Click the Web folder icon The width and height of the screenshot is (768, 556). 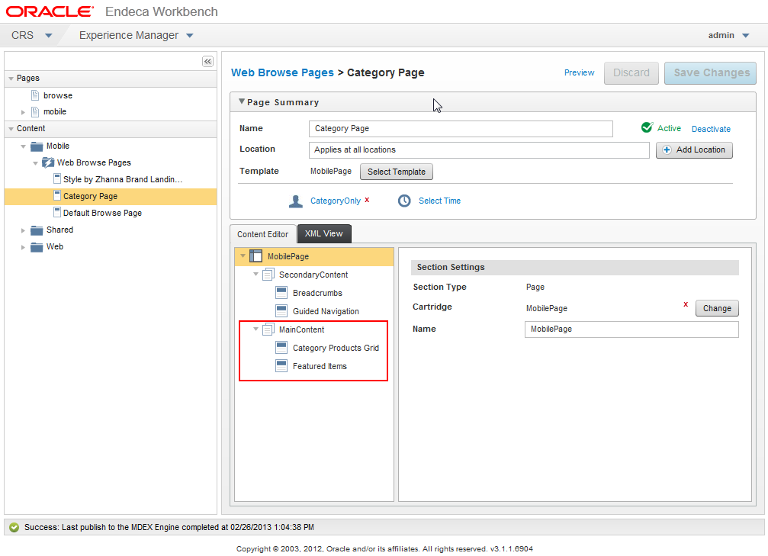(x=37, y=247)
